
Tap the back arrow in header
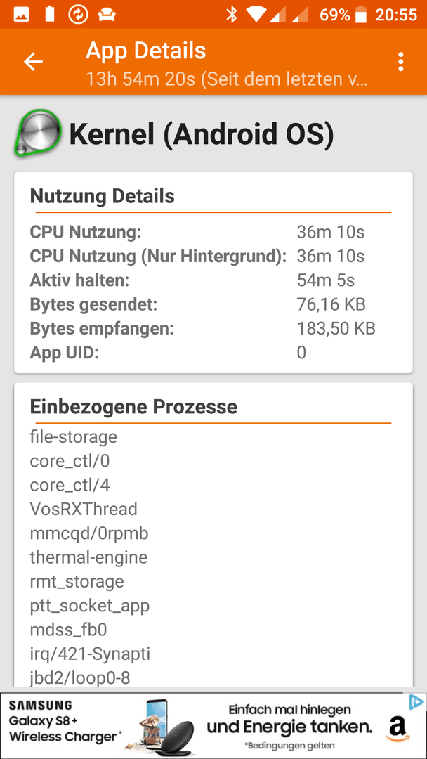click(x=34, y=62)
